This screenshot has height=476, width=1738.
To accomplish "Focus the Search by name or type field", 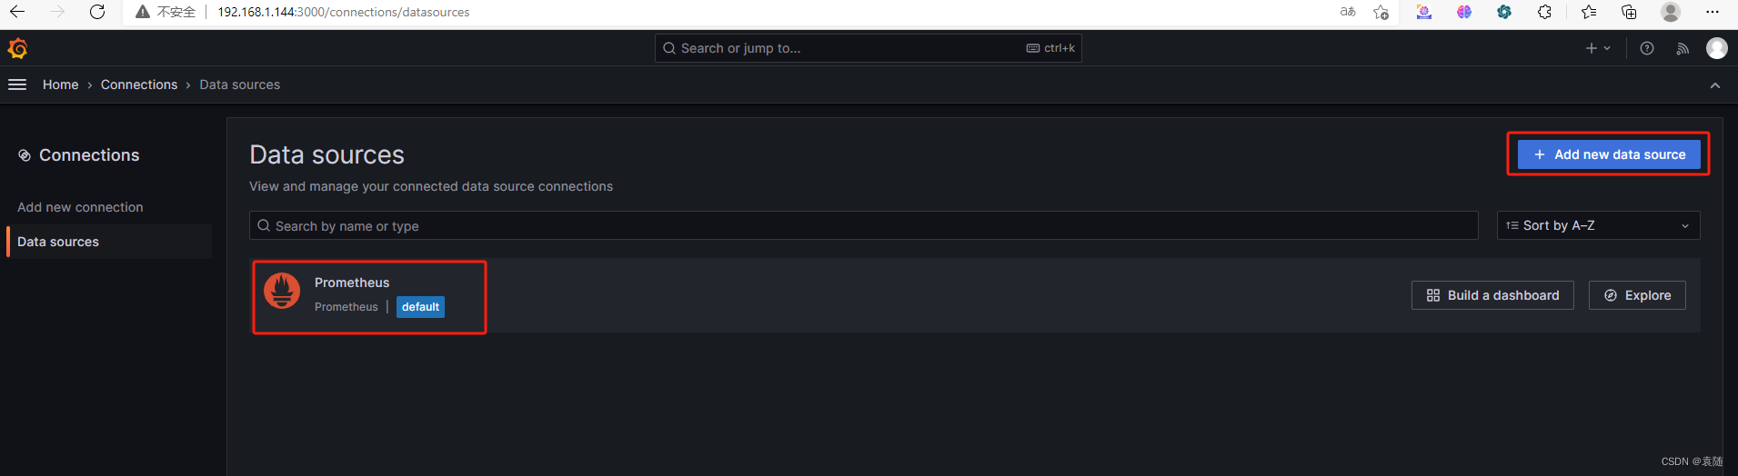I will point(863,225).
